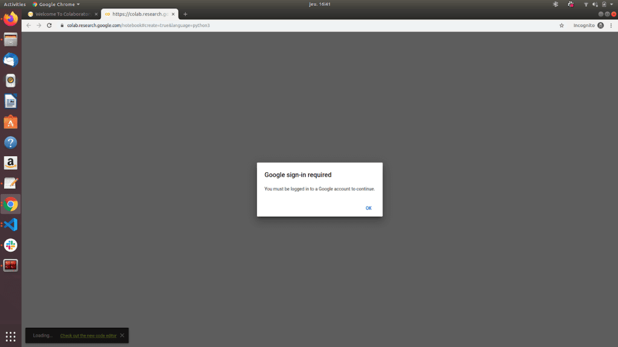Open the Help app from the dock
This screenshot has width=618, height=347.
(11, 142)
